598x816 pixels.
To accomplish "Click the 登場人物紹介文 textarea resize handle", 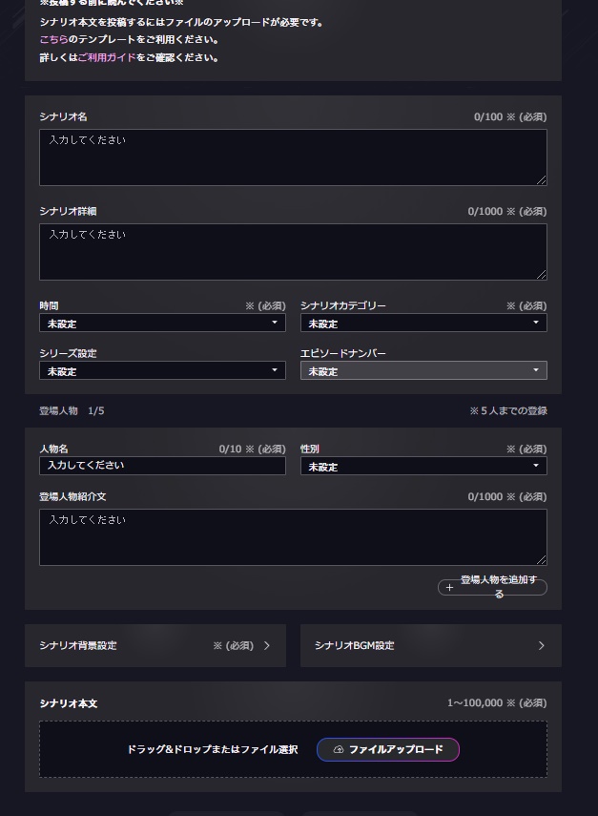I will point(542,560).
